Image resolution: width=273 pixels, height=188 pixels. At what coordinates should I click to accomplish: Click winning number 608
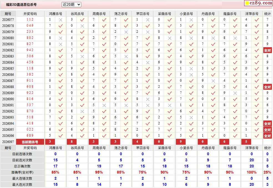tap(30, 87)
